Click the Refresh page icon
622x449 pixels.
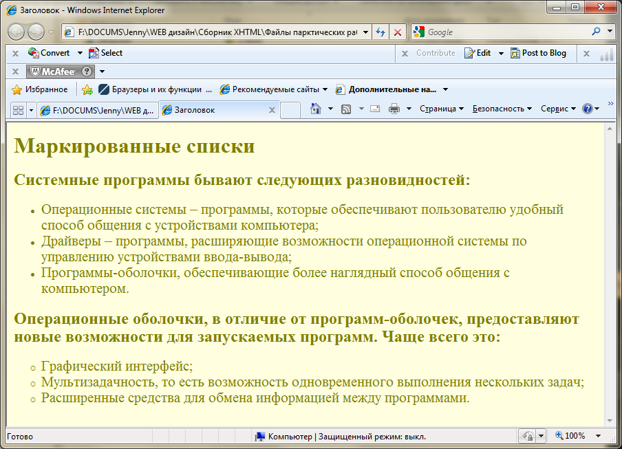[x=380, y=32]
